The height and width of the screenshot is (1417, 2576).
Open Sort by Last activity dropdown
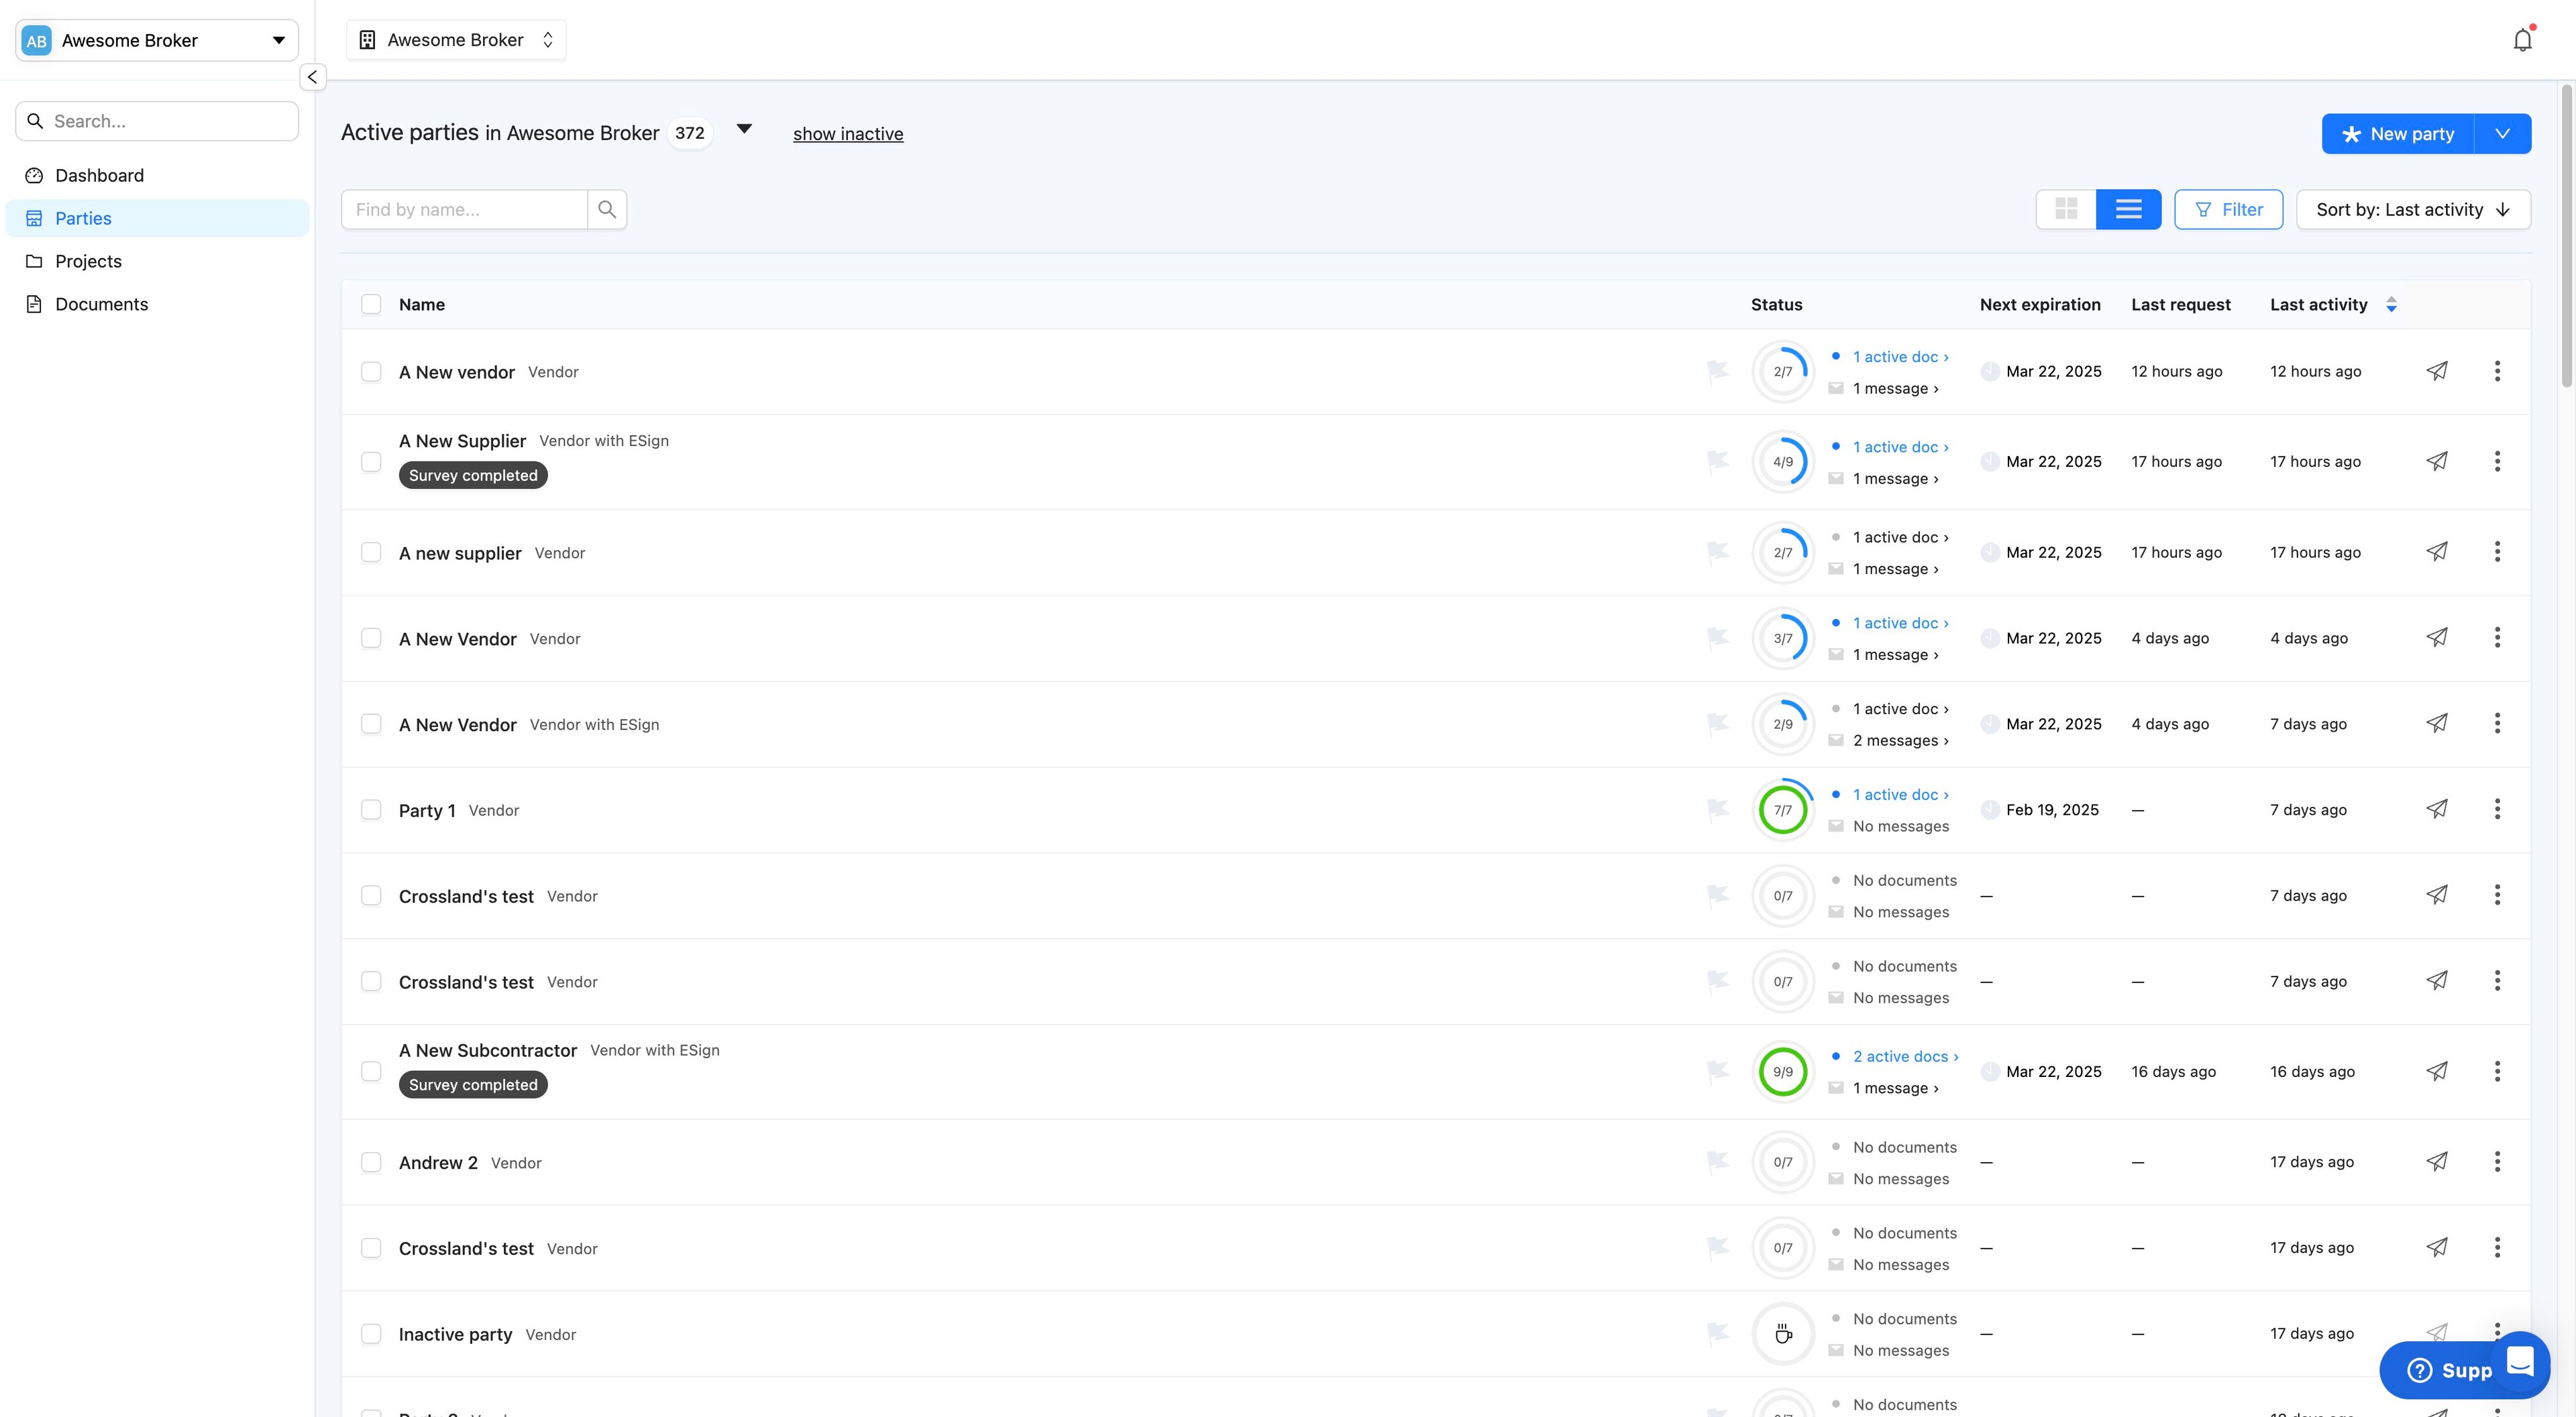pyautogui.click(x=2412, y=209)
